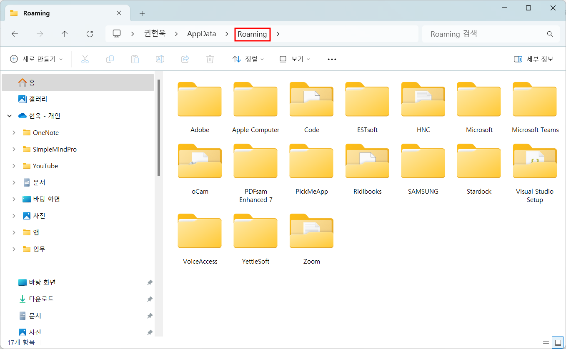This screenshot has width=566, height=349.
Task: Switch to large icons view icon
Action: 558,343
